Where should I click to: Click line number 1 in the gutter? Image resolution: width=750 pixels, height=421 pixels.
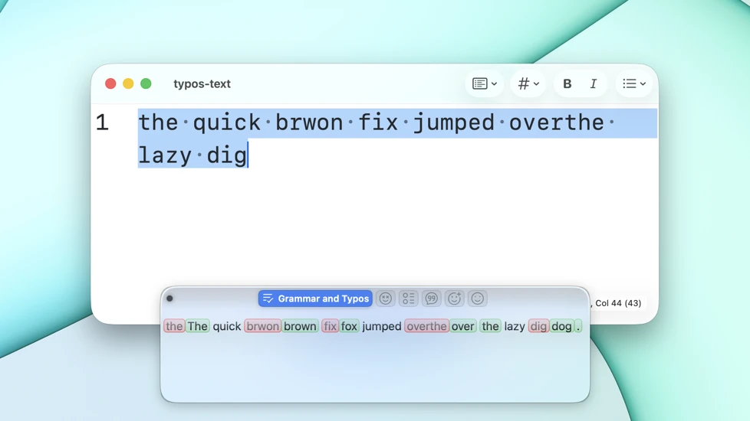click(x=102, y=122)
